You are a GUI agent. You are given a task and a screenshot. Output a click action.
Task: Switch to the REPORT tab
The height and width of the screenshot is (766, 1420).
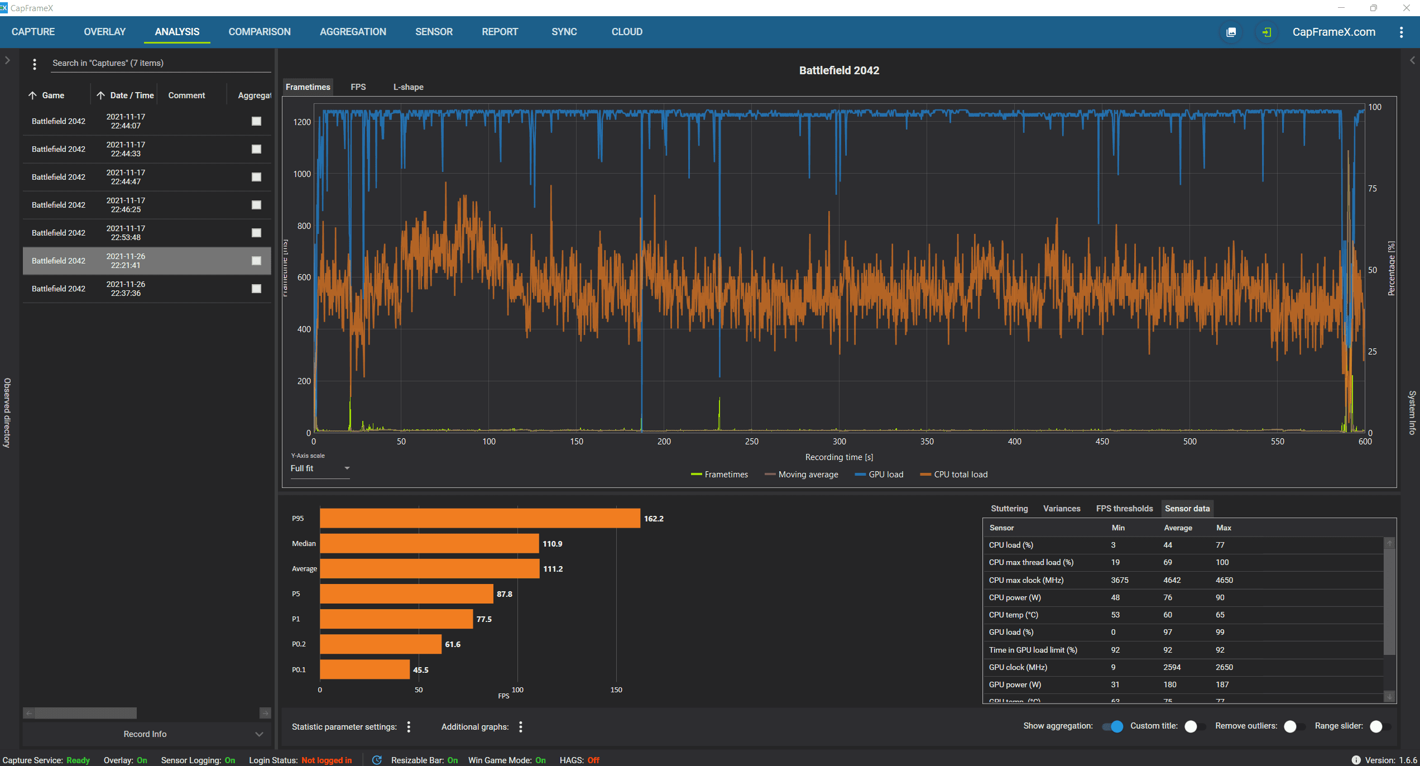point(500,32)
